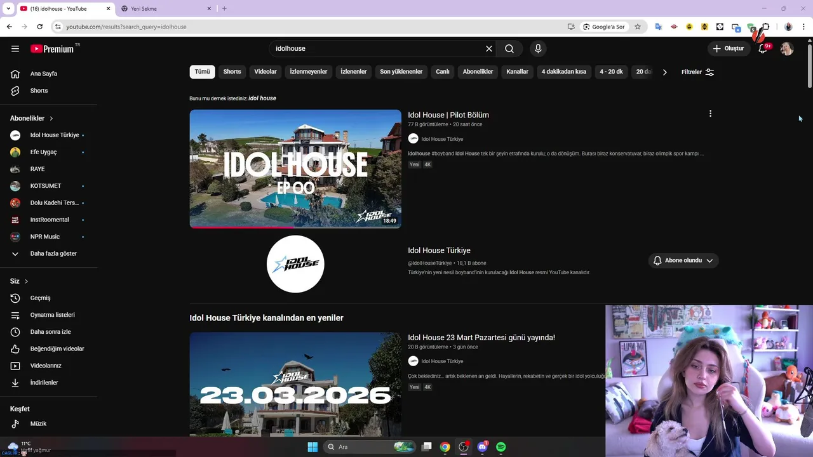Open Google Translate extension icon

point(659,27)
